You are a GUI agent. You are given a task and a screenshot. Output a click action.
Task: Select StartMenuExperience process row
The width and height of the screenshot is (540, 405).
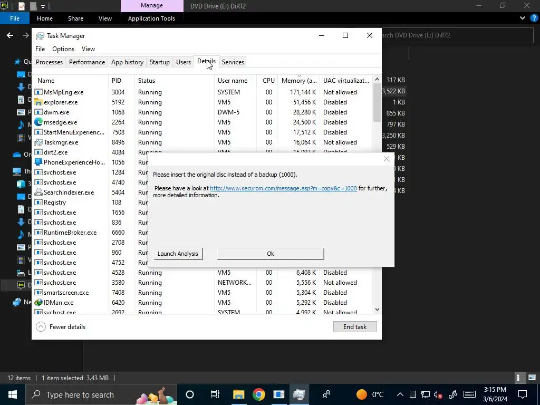[x=203, y=132]
